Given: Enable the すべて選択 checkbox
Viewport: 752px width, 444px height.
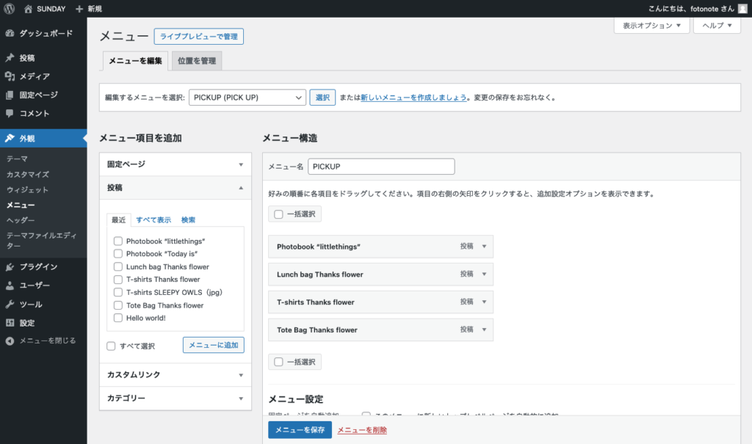Looking at the screenshot, I should (x=111, y=346).
